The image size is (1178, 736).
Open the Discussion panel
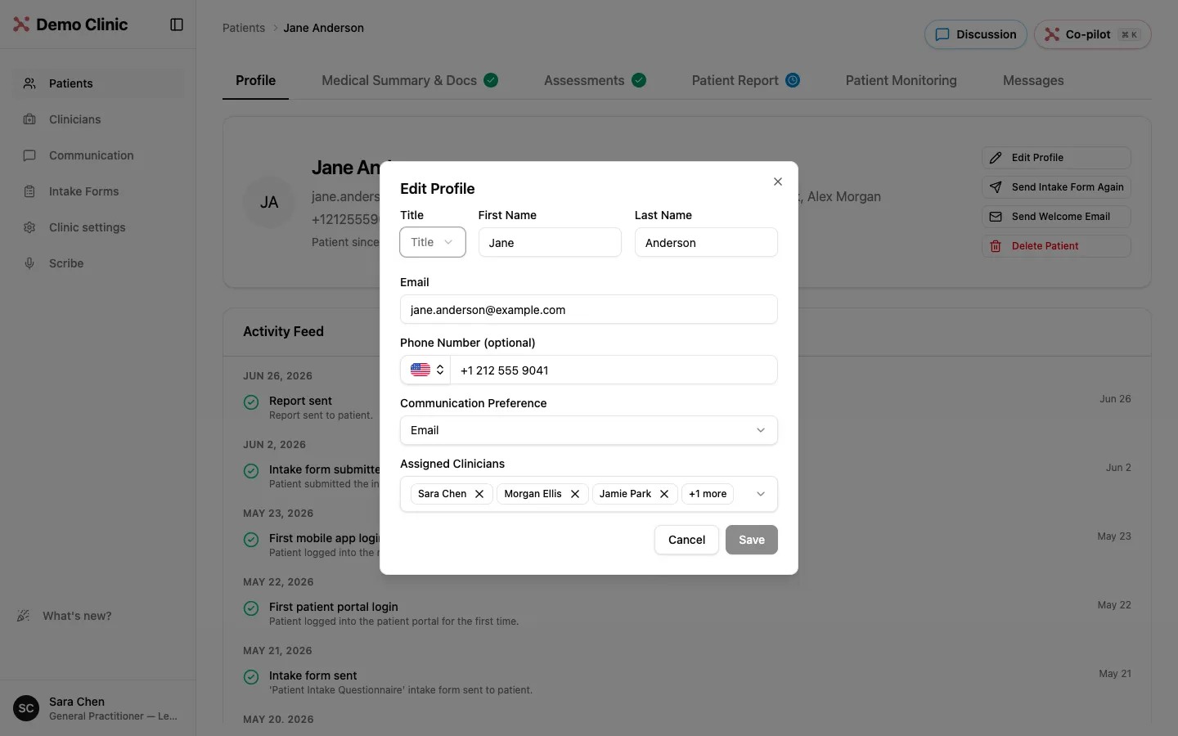point(976,34)
